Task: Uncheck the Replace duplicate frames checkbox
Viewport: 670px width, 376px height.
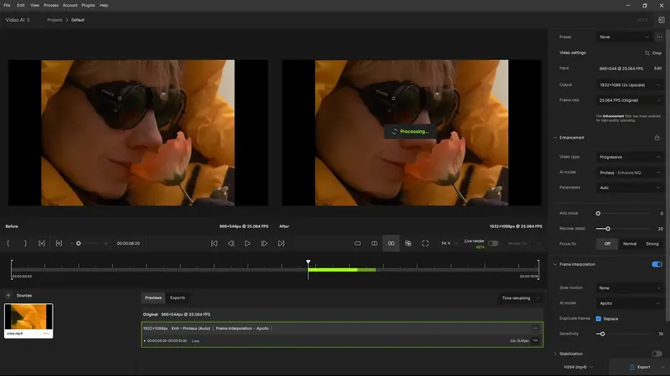Action: point(598,318)
